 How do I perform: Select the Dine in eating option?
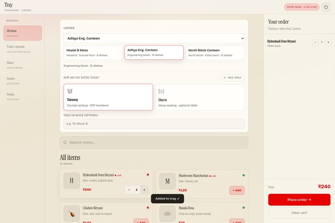200,97
